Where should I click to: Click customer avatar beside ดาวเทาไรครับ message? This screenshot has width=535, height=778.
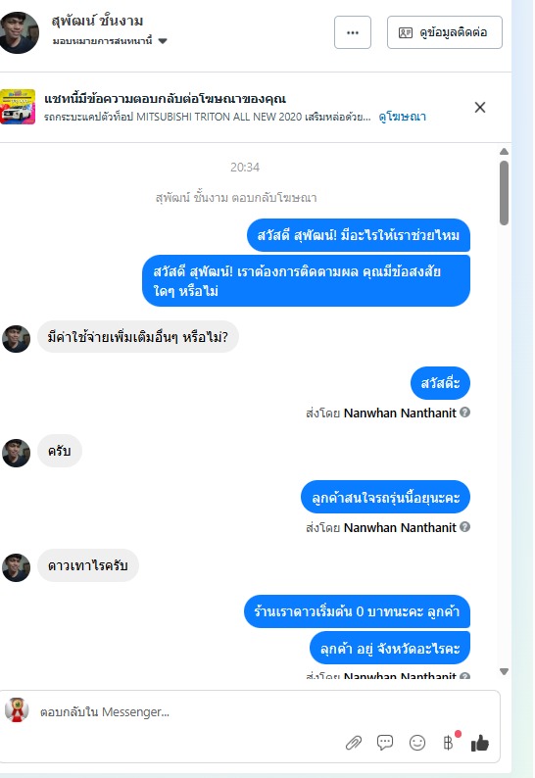pyautogui.click(x=17, y=567)
